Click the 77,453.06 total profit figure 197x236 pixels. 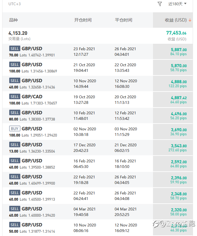(x=176, y=33)
